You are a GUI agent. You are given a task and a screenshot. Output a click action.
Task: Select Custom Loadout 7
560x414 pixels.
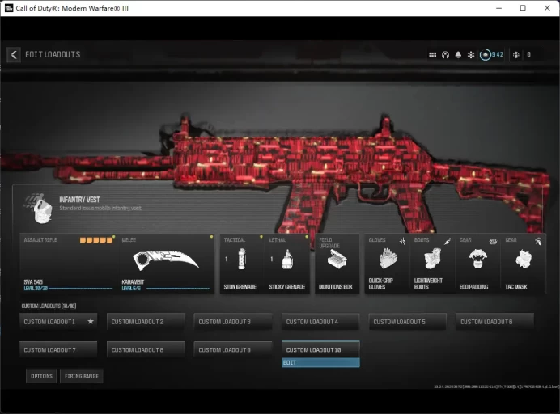(58, 350)
